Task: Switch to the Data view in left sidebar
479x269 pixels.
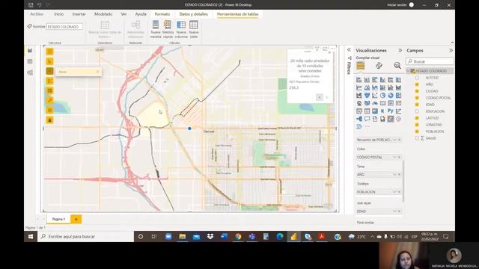Action: tap(30, 61)
